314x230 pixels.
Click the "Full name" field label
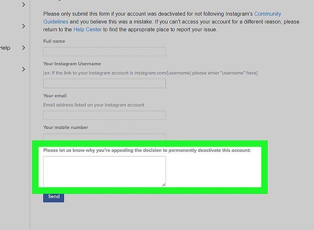tap(54, 41)
